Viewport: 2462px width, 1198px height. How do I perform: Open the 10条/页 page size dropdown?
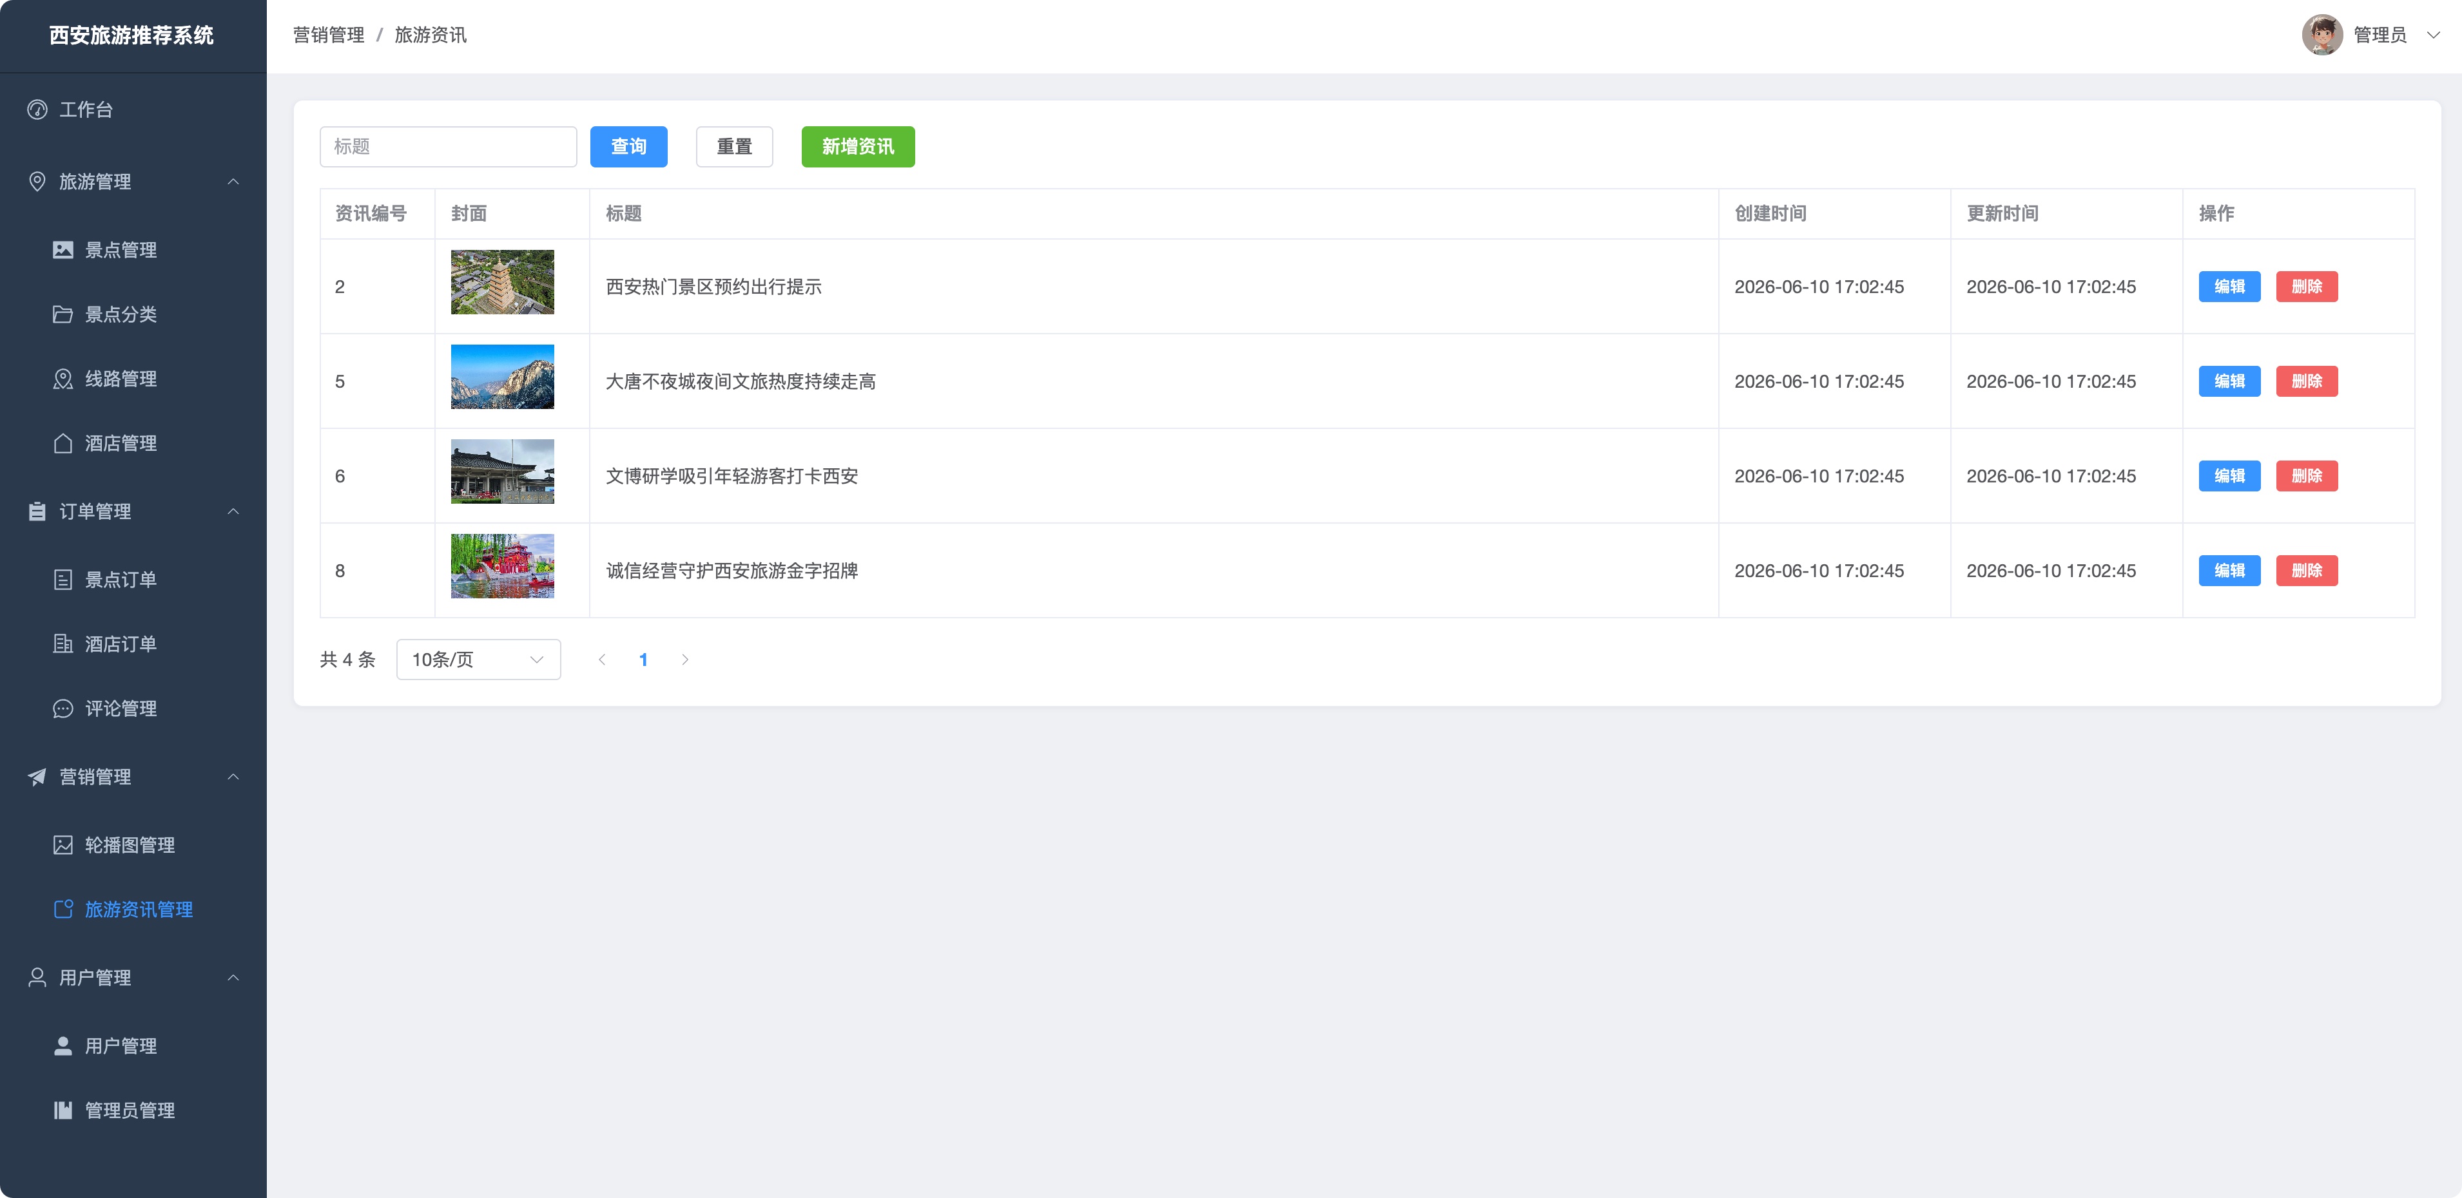click(x=478, y=659)
